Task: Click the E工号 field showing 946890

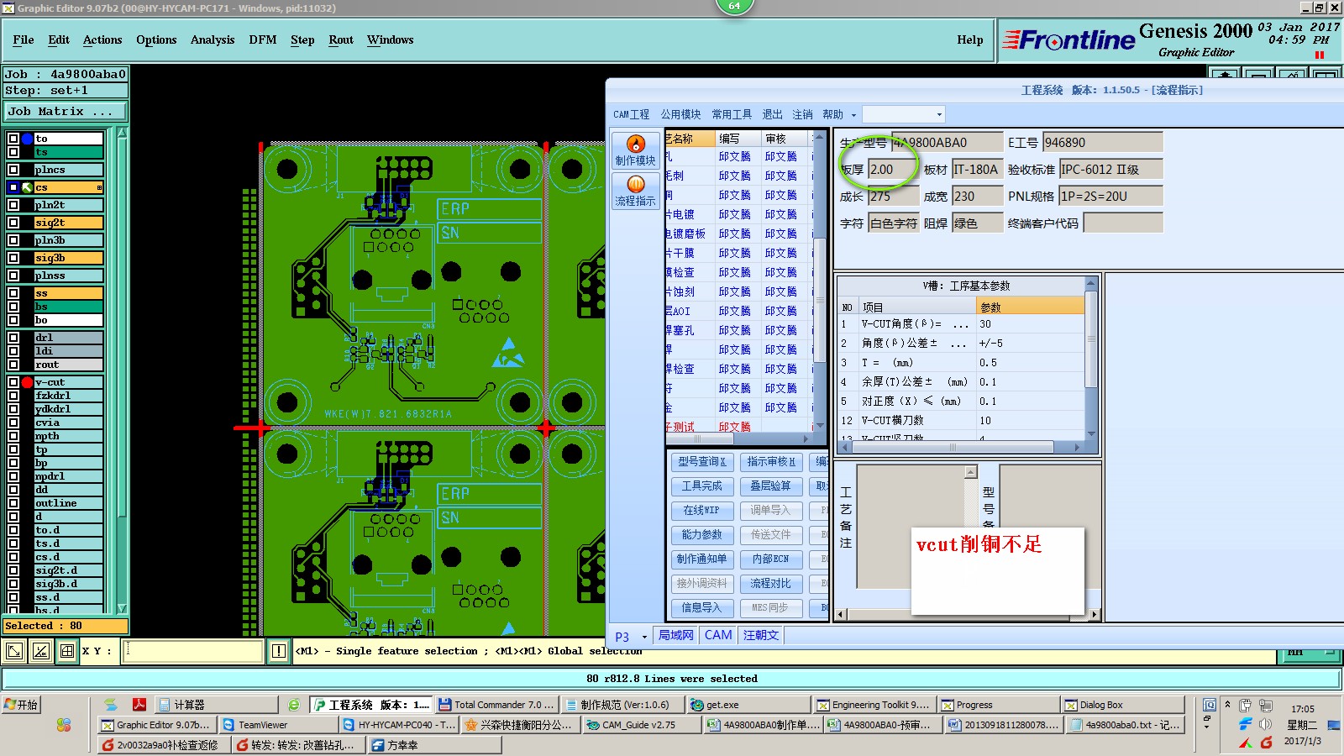Action: coord(1102,142)
